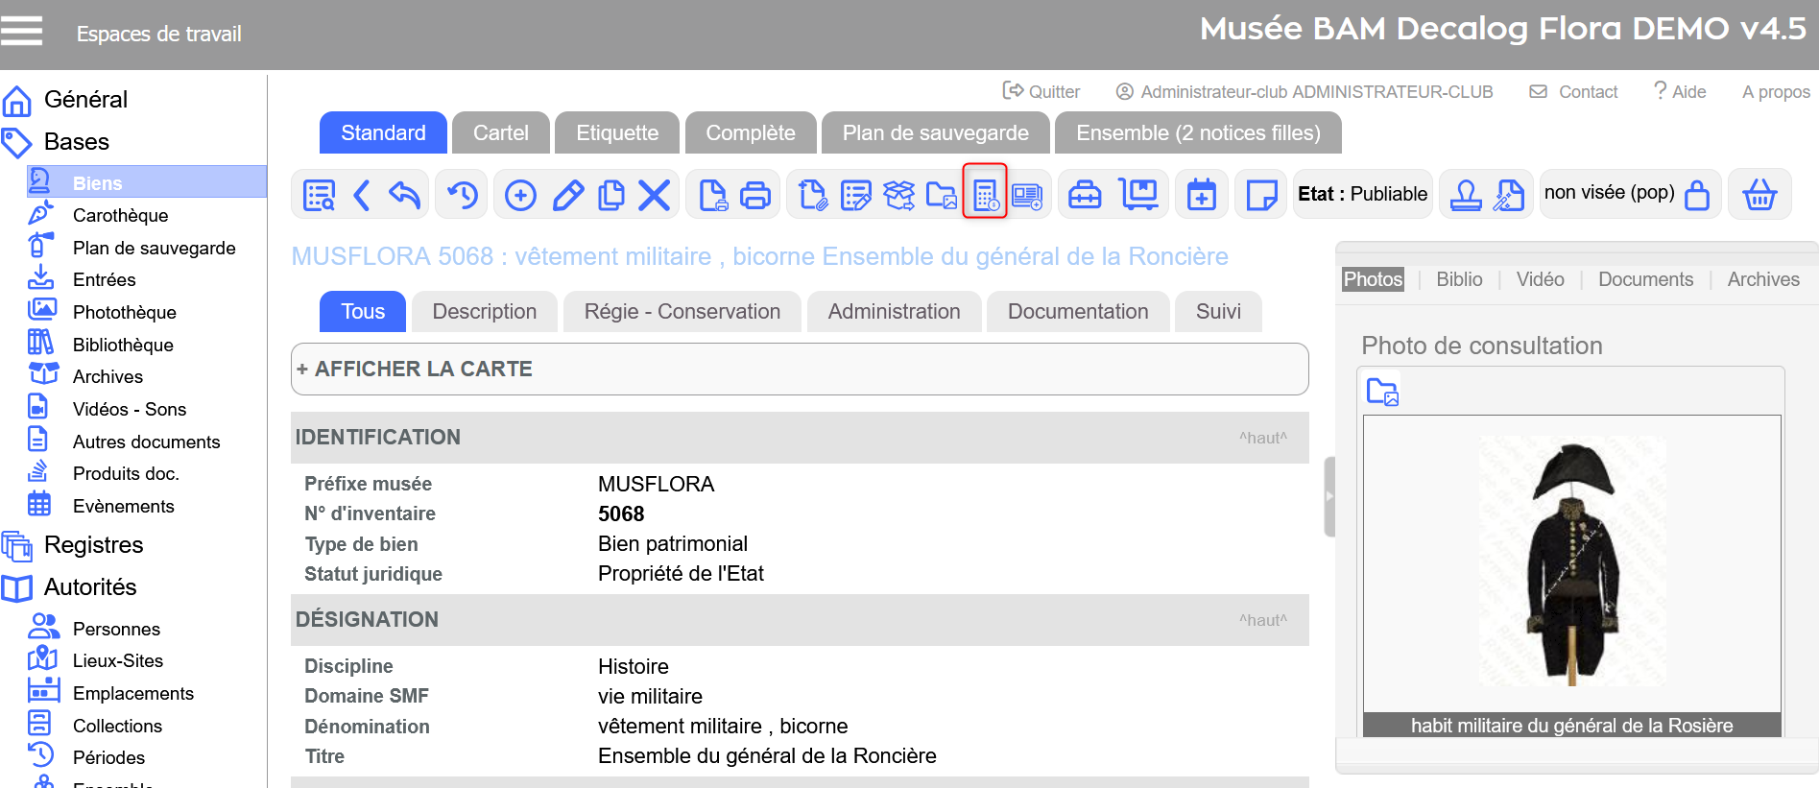Switch to the Régie - Conservation tab
This screenshot has width=1819, height=788.
(682, 312)
